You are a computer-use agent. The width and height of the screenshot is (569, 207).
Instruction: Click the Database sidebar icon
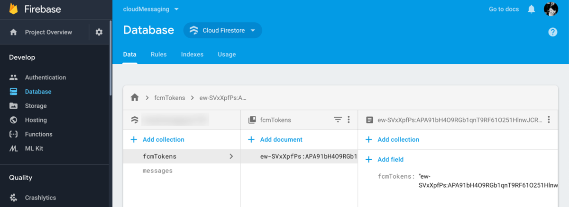(x=13, y=91)
